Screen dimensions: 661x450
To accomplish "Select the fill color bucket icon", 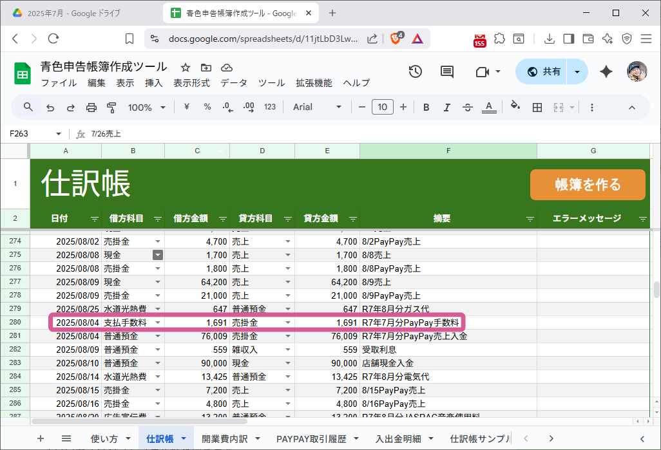I will [x=515, y=107].
